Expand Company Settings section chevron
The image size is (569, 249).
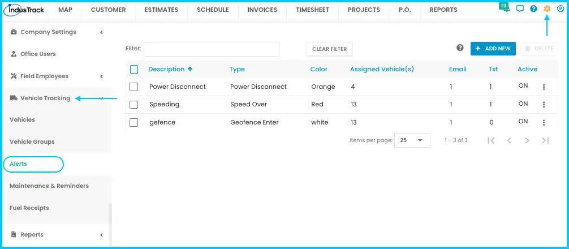102,32
